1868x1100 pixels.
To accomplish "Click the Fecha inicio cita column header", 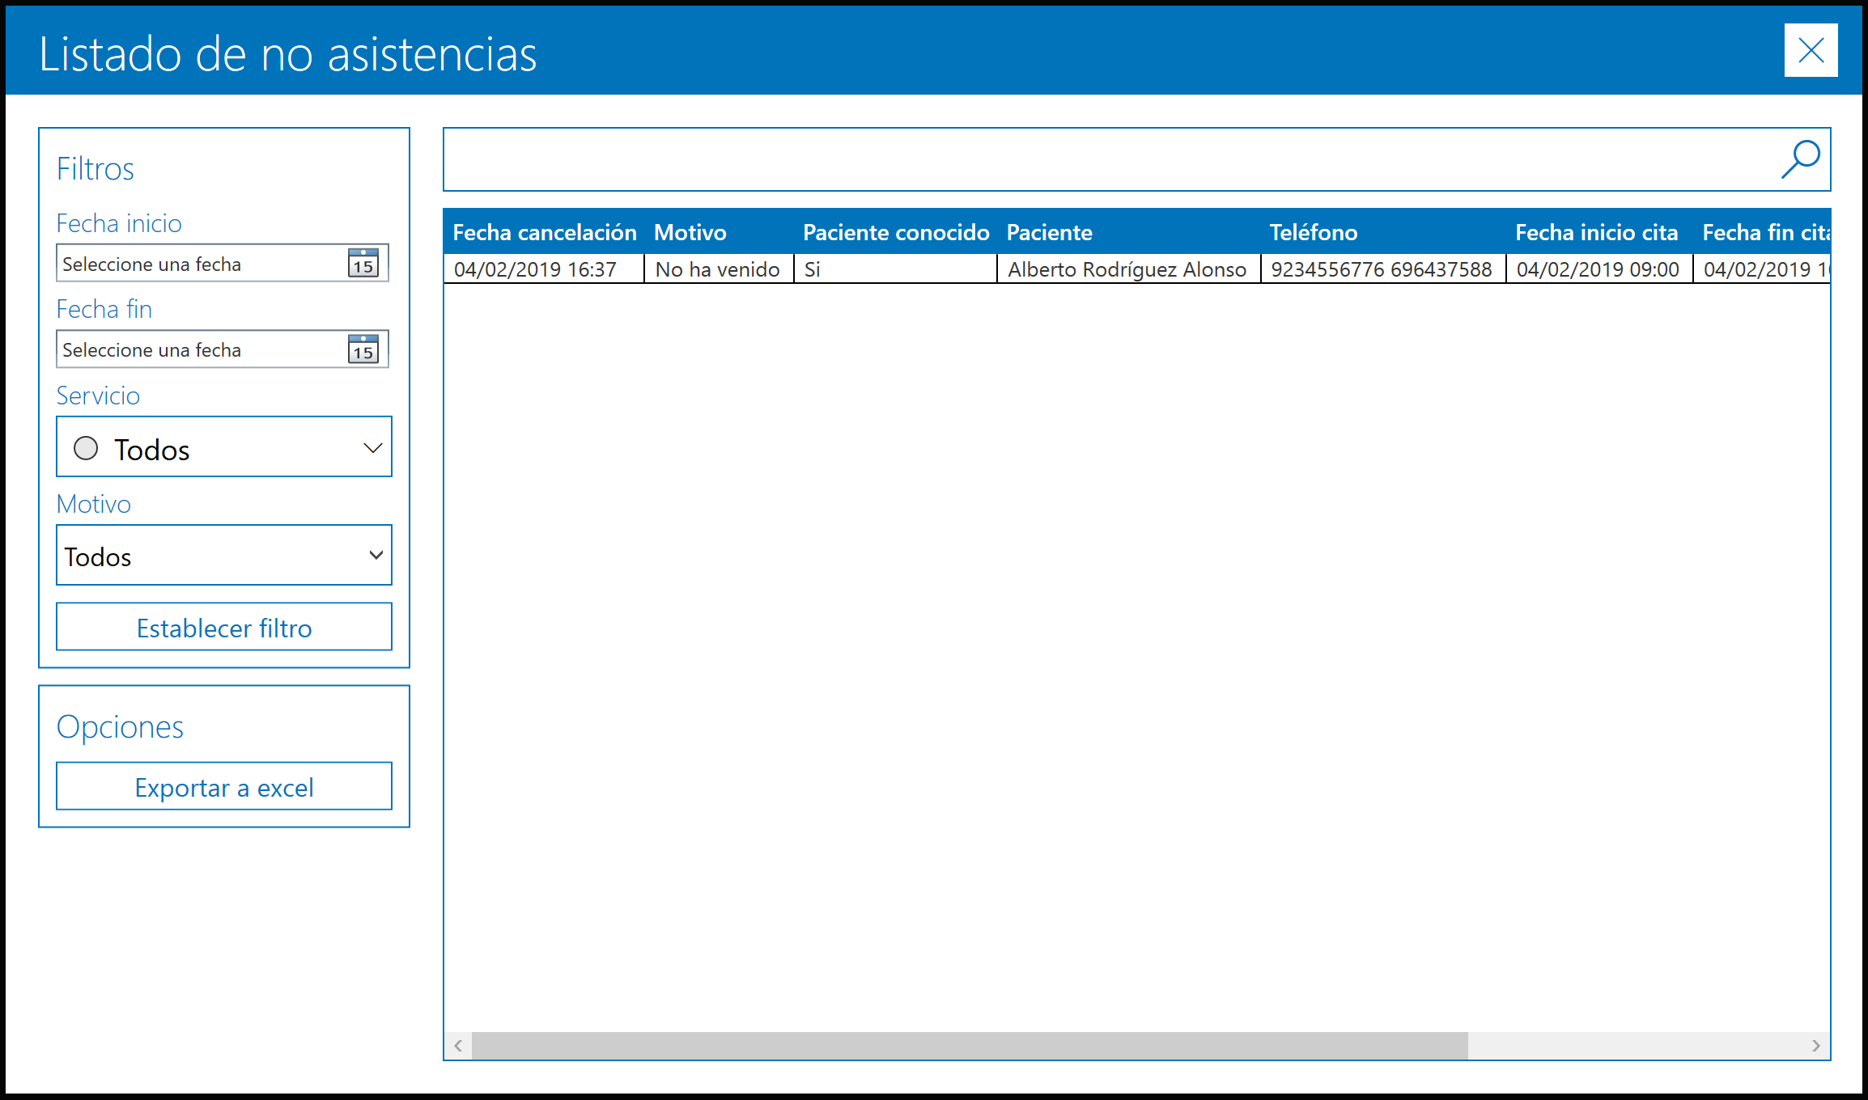I will tap(1596, 233).
